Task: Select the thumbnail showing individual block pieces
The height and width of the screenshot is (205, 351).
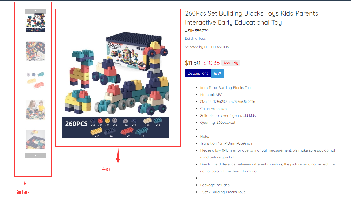Action: (x=35, y=80)
